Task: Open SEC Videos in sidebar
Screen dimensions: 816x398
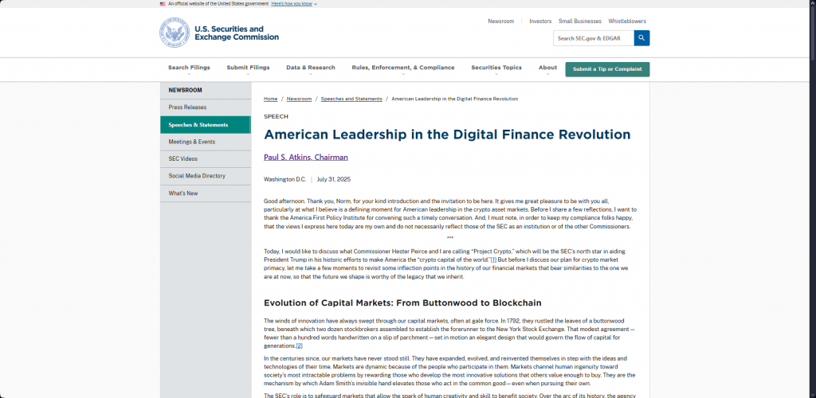Action: coord(206,159)
